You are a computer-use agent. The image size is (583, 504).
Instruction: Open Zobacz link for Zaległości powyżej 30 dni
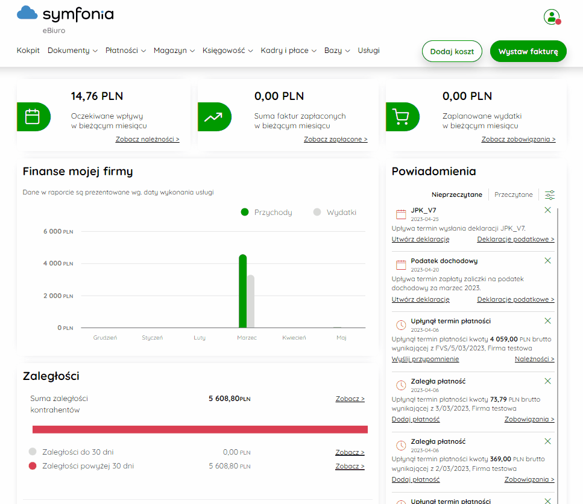pyautogui.click(x=350, y=466)
